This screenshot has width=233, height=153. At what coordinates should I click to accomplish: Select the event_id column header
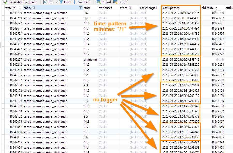(x=129, y=8)
